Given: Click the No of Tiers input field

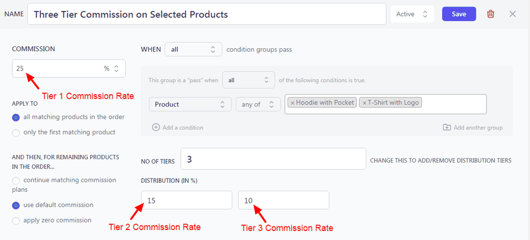Looking at the screenshot, I should 273,159.
